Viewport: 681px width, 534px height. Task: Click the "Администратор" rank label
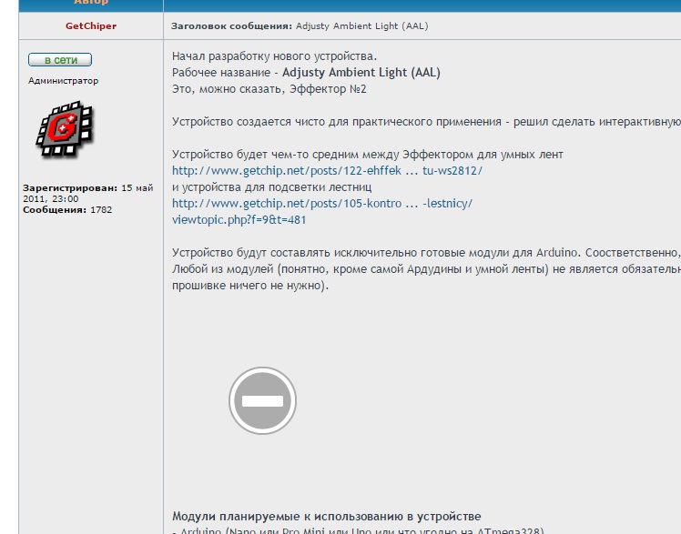[64, 81]
